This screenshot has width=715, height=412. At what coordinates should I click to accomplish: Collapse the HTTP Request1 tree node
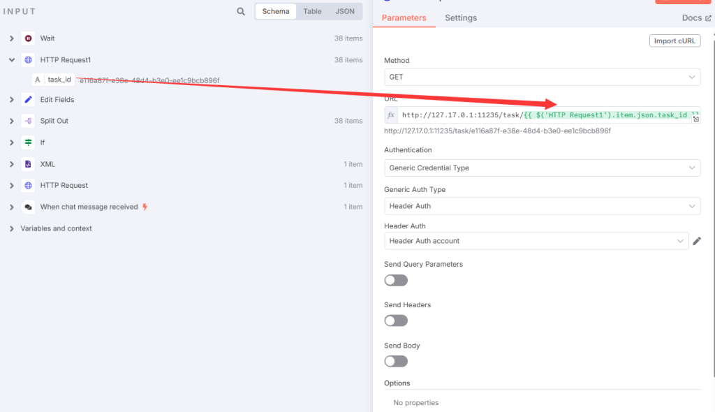point(12,60)
